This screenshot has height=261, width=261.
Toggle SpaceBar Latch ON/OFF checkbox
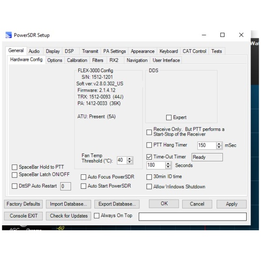[x=14, y=175]
